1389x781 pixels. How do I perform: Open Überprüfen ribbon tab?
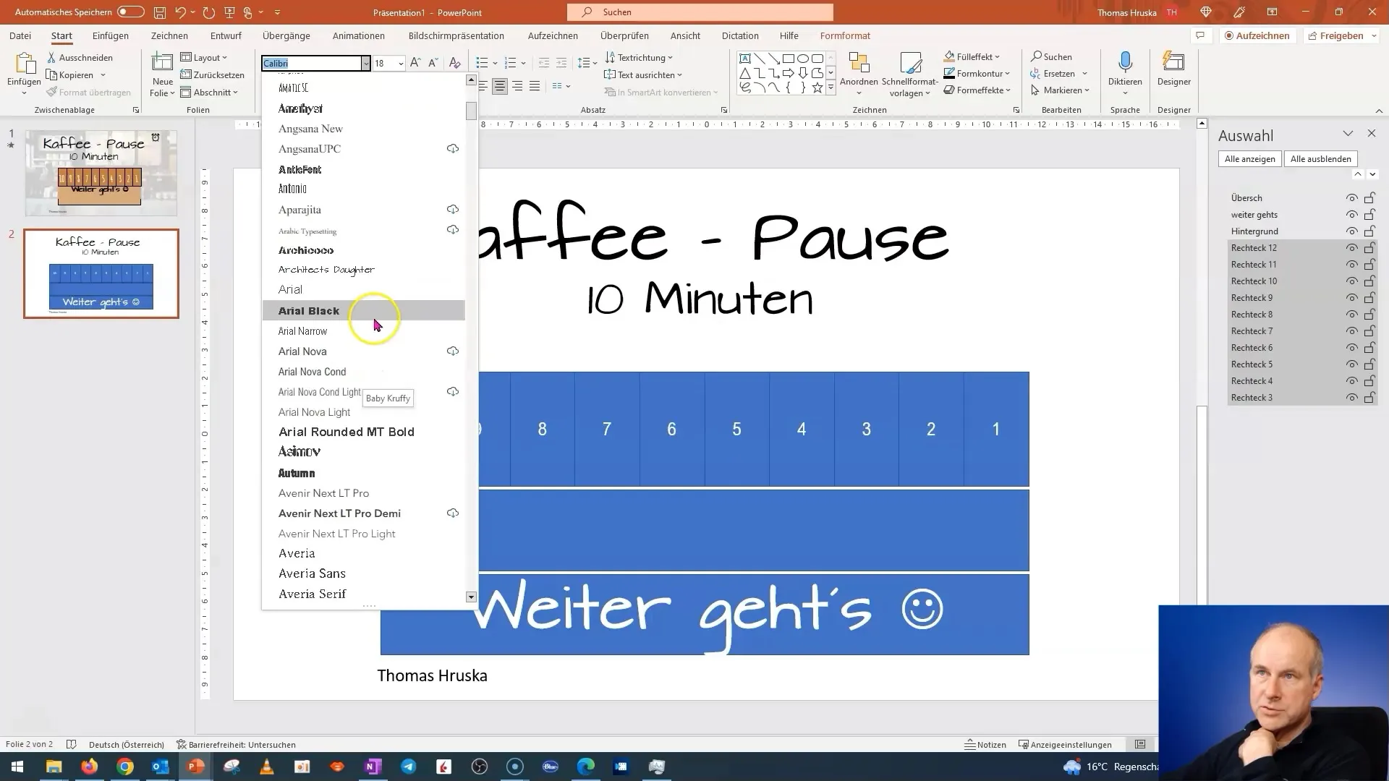pyautogui.click(x=625, y=35)
